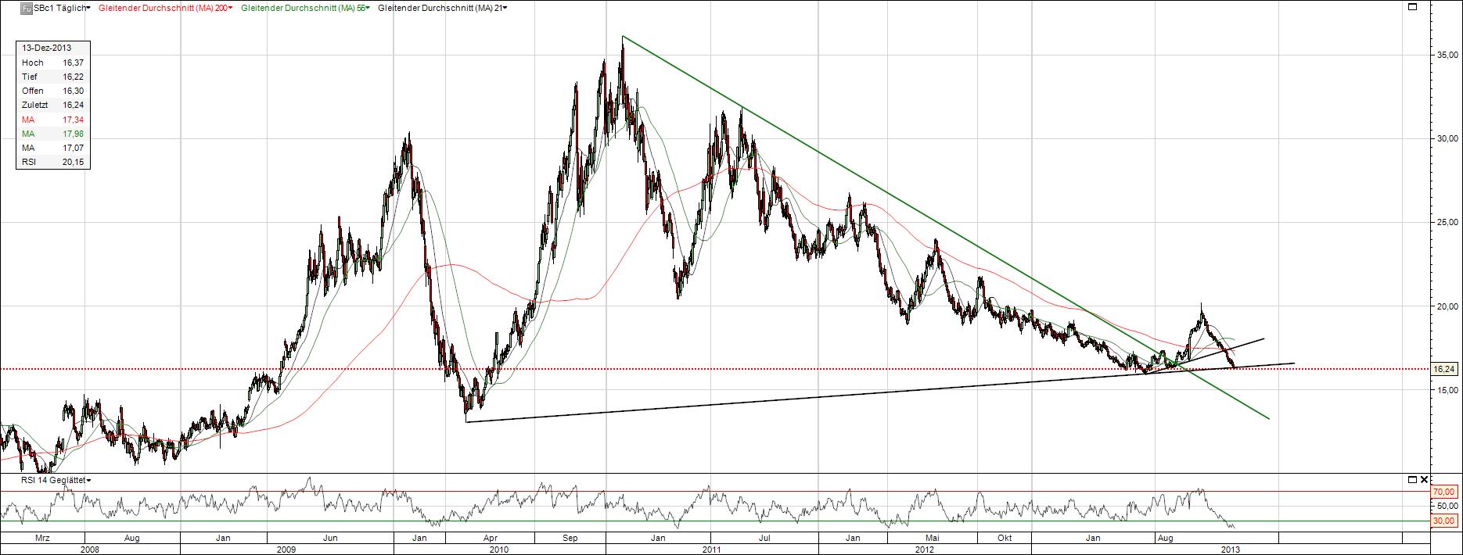
Task: Maximize the main price chart pane
Action: tap(1412, 7)
